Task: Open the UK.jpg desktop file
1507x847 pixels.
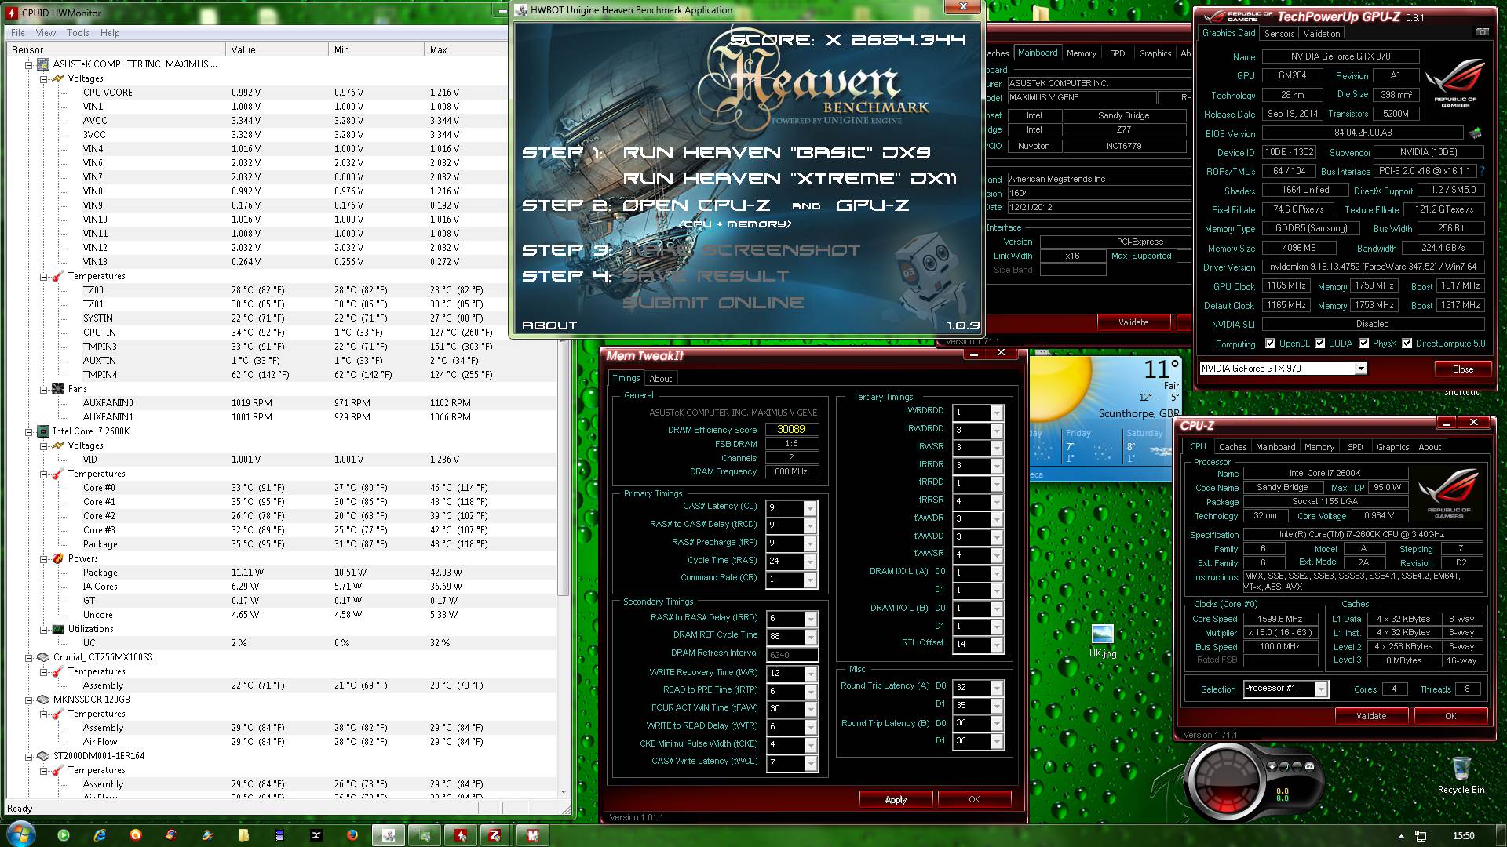Action: [x=1102, y=641]
